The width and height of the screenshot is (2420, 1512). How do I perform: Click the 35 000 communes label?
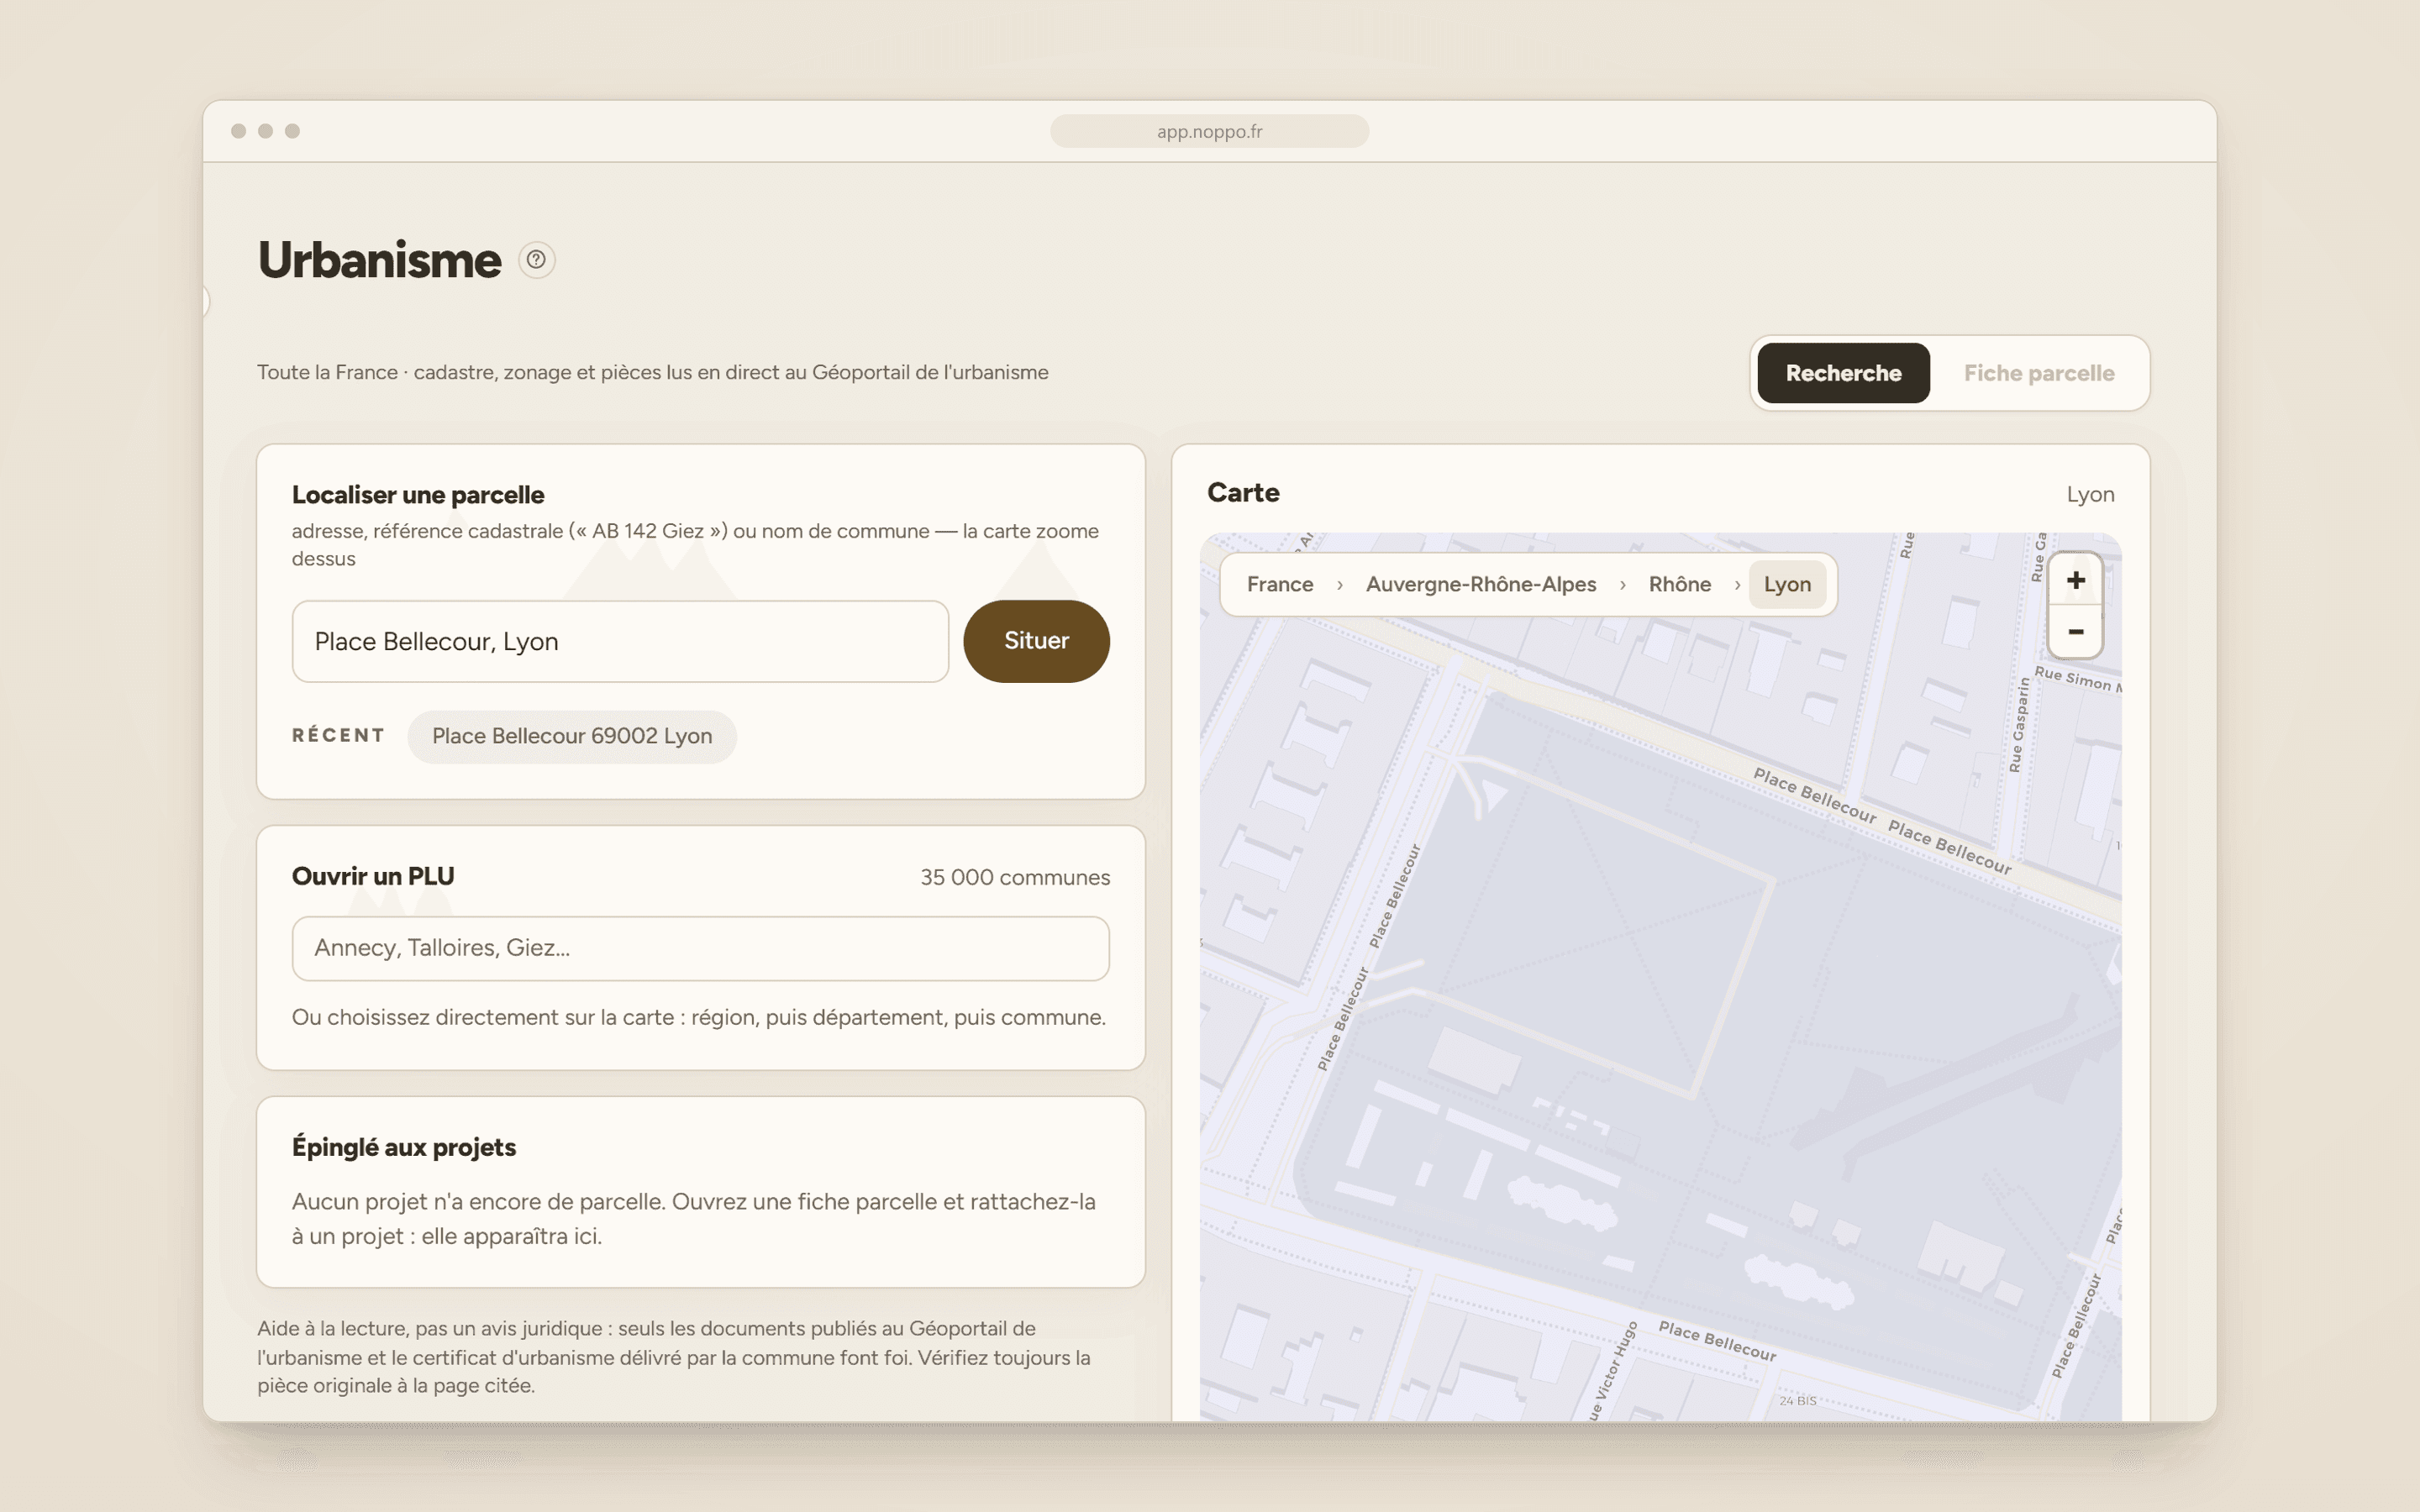pyautogui.click(x=1014, y=877)
